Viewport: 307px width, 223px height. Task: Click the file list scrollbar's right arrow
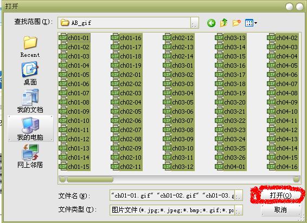coord(297,179)
